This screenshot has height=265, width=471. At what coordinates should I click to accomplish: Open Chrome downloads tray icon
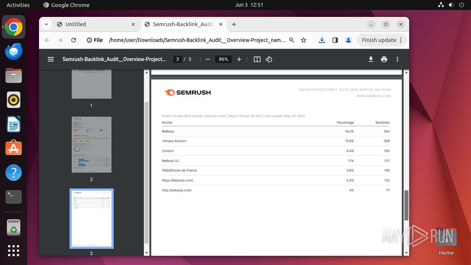point(322,40)
